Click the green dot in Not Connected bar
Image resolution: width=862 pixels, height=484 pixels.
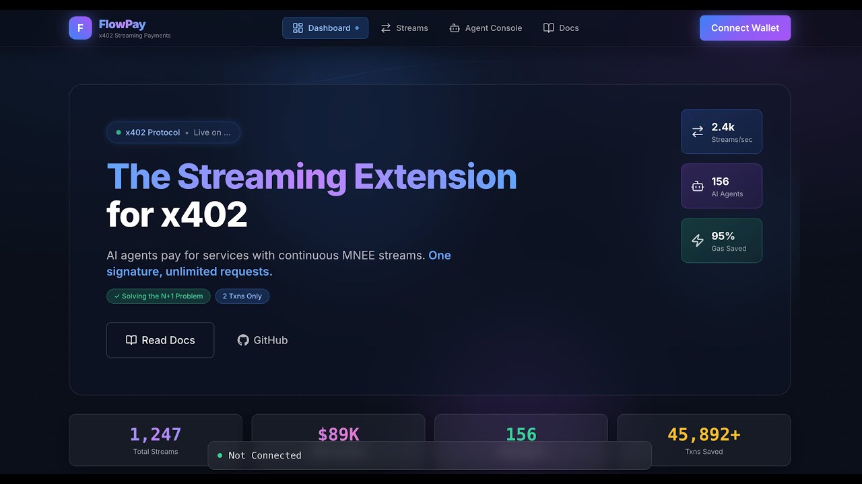pyautogui.click(x=220, y=456)
